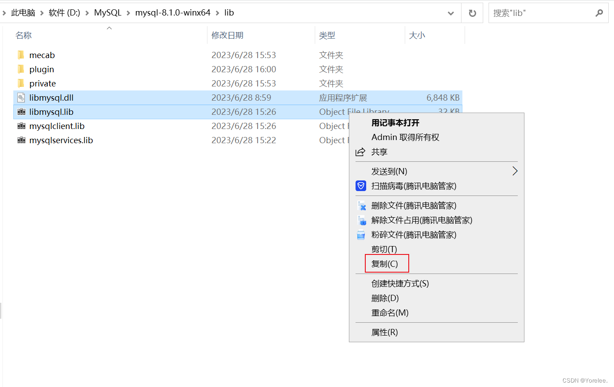Click the mecab folder icon
This screenshot has height=387, width=614.
[21, 55]
